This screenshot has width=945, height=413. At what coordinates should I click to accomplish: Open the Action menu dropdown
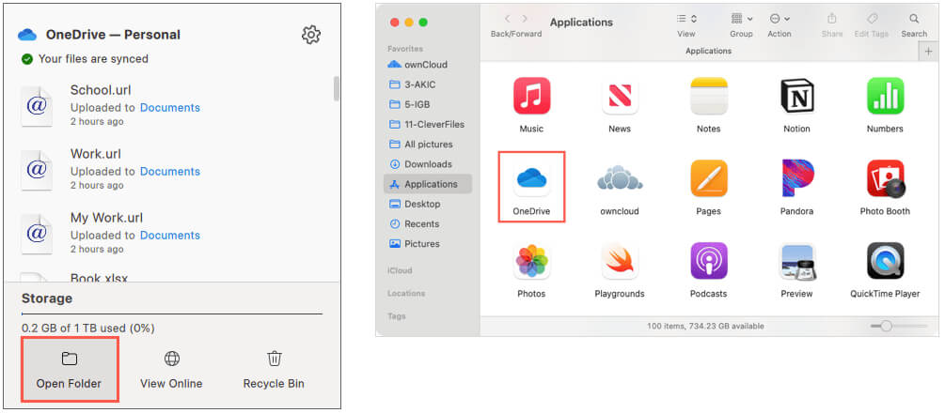tap(780, 20)
